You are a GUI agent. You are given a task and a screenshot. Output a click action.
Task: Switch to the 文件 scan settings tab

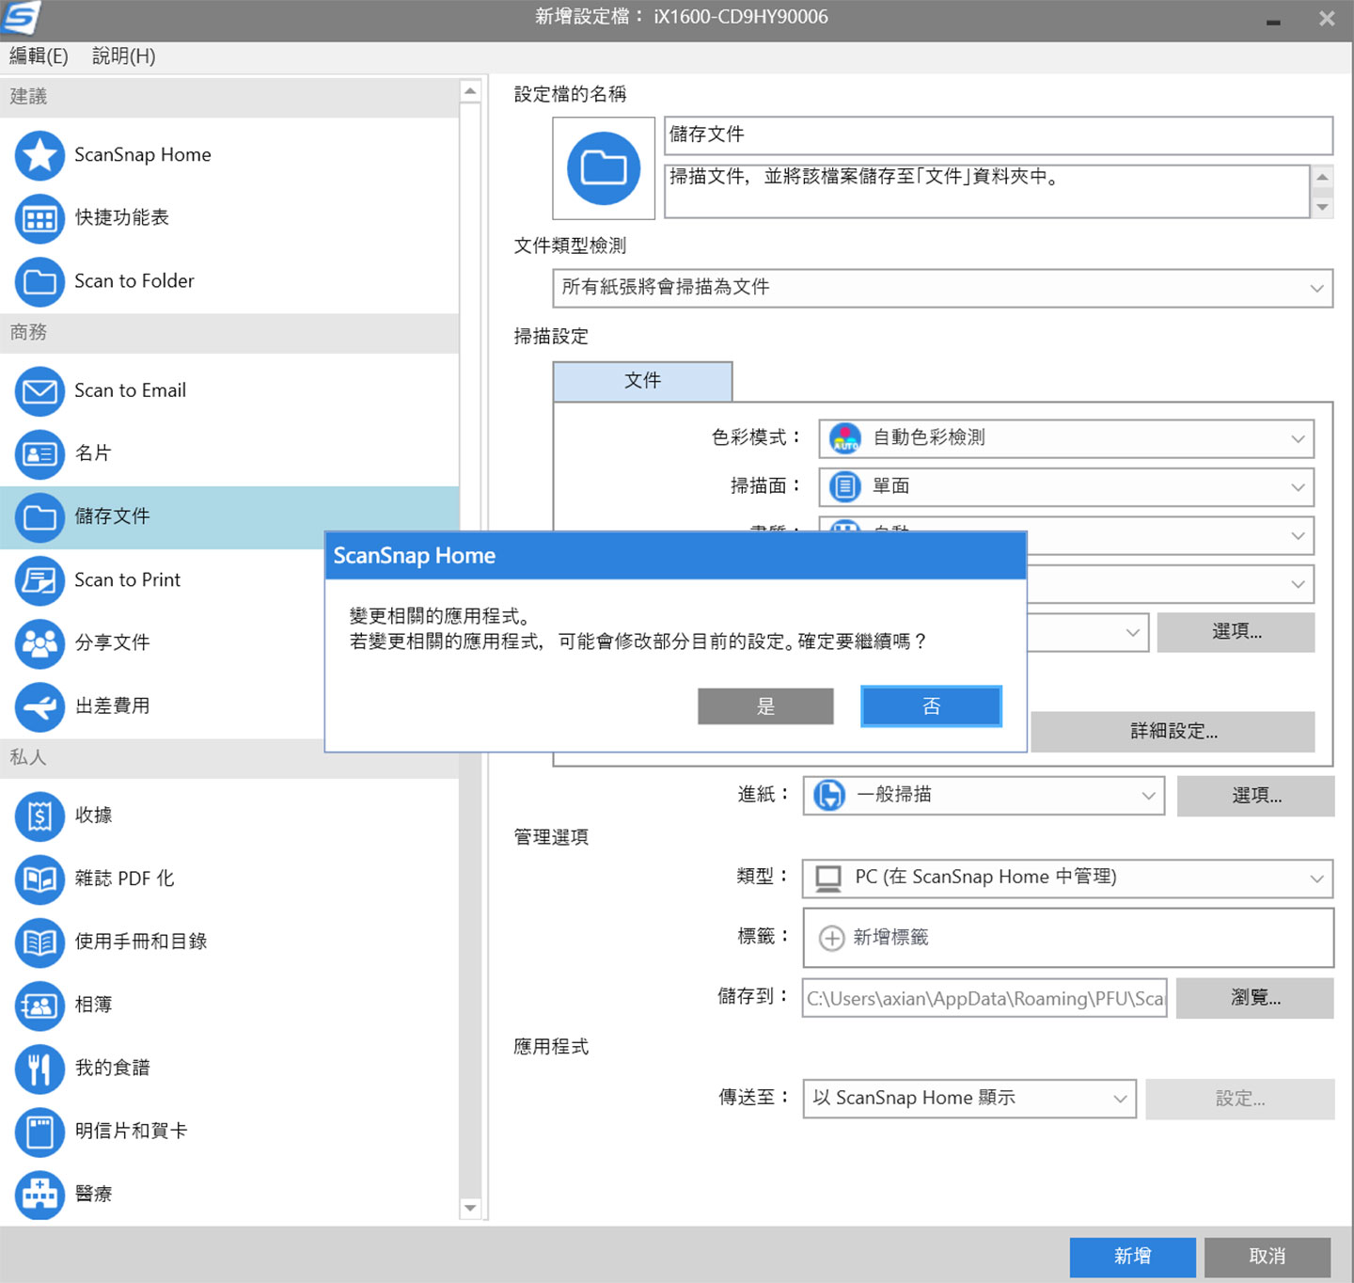click(x=642, y=381)
